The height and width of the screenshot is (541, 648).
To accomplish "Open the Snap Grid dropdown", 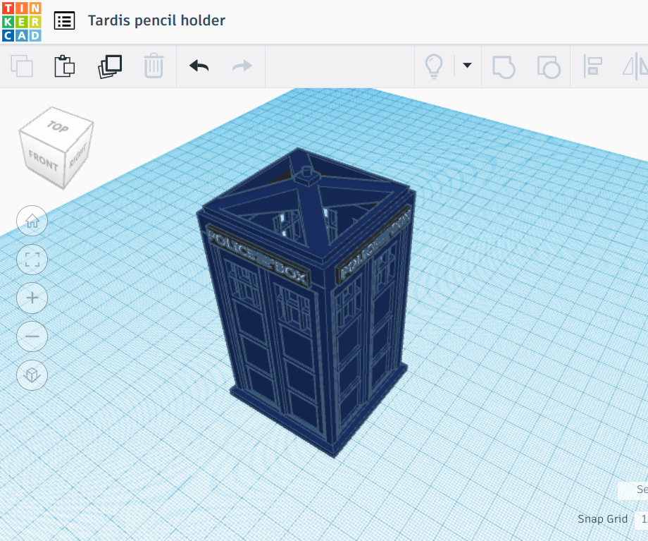I will point(644,519).
